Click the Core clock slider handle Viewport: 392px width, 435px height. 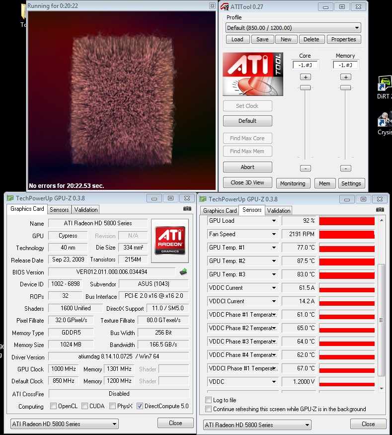coord(305,87)
